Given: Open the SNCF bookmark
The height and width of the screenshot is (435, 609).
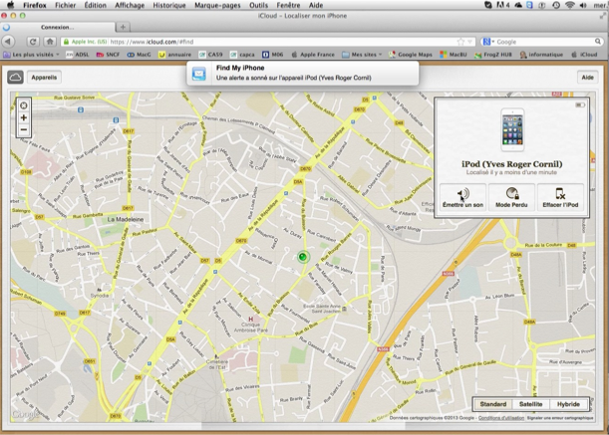Looking at the screenshot, I should [109, 55].
